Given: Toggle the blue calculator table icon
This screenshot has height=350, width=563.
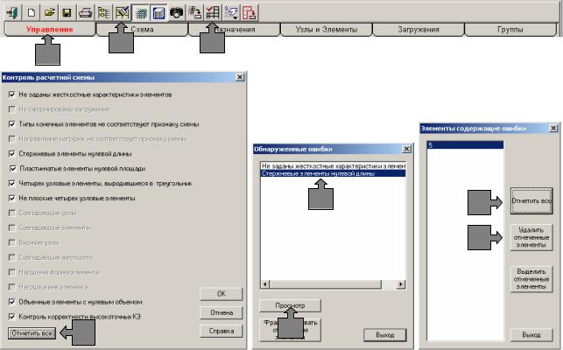Looking at the screenshot, I should [158, 13].
